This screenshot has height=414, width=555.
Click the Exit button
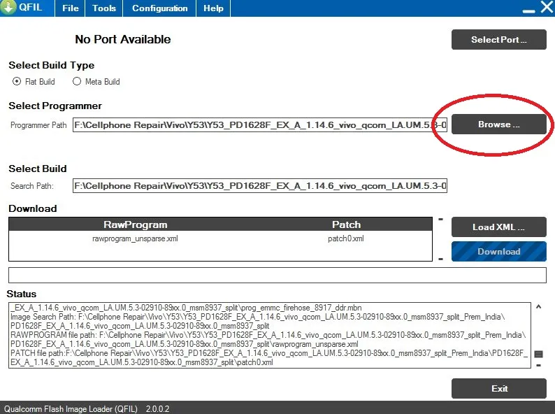(498, 389)
